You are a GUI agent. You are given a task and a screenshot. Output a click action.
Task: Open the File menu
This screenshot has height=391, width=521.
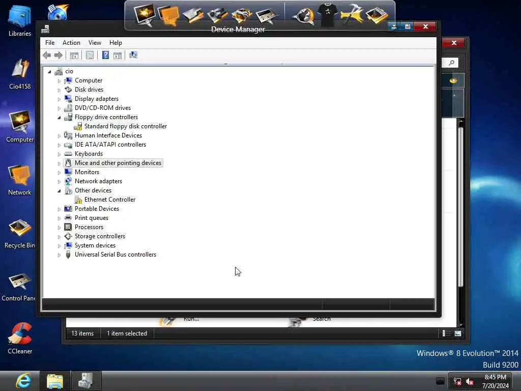click(50, 43)
